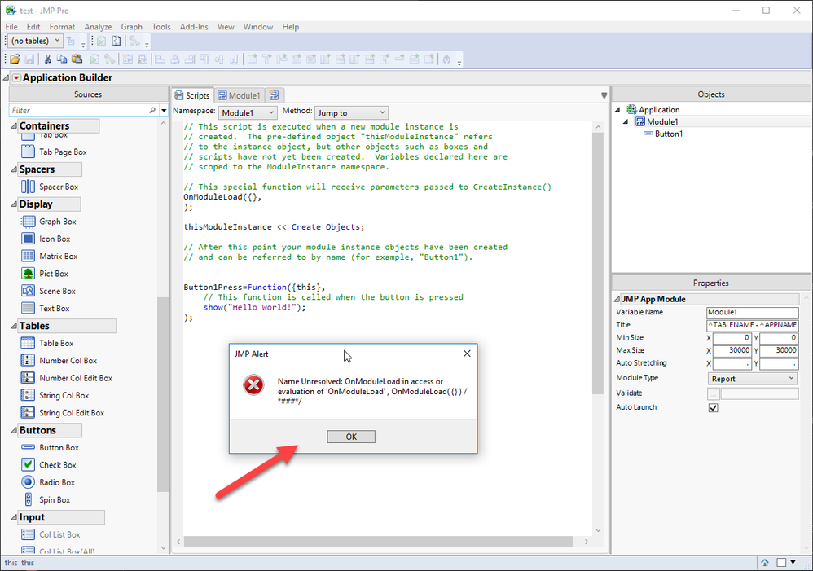
Task: Select the Radio Box source icon
Action: (x=28, y=481)
